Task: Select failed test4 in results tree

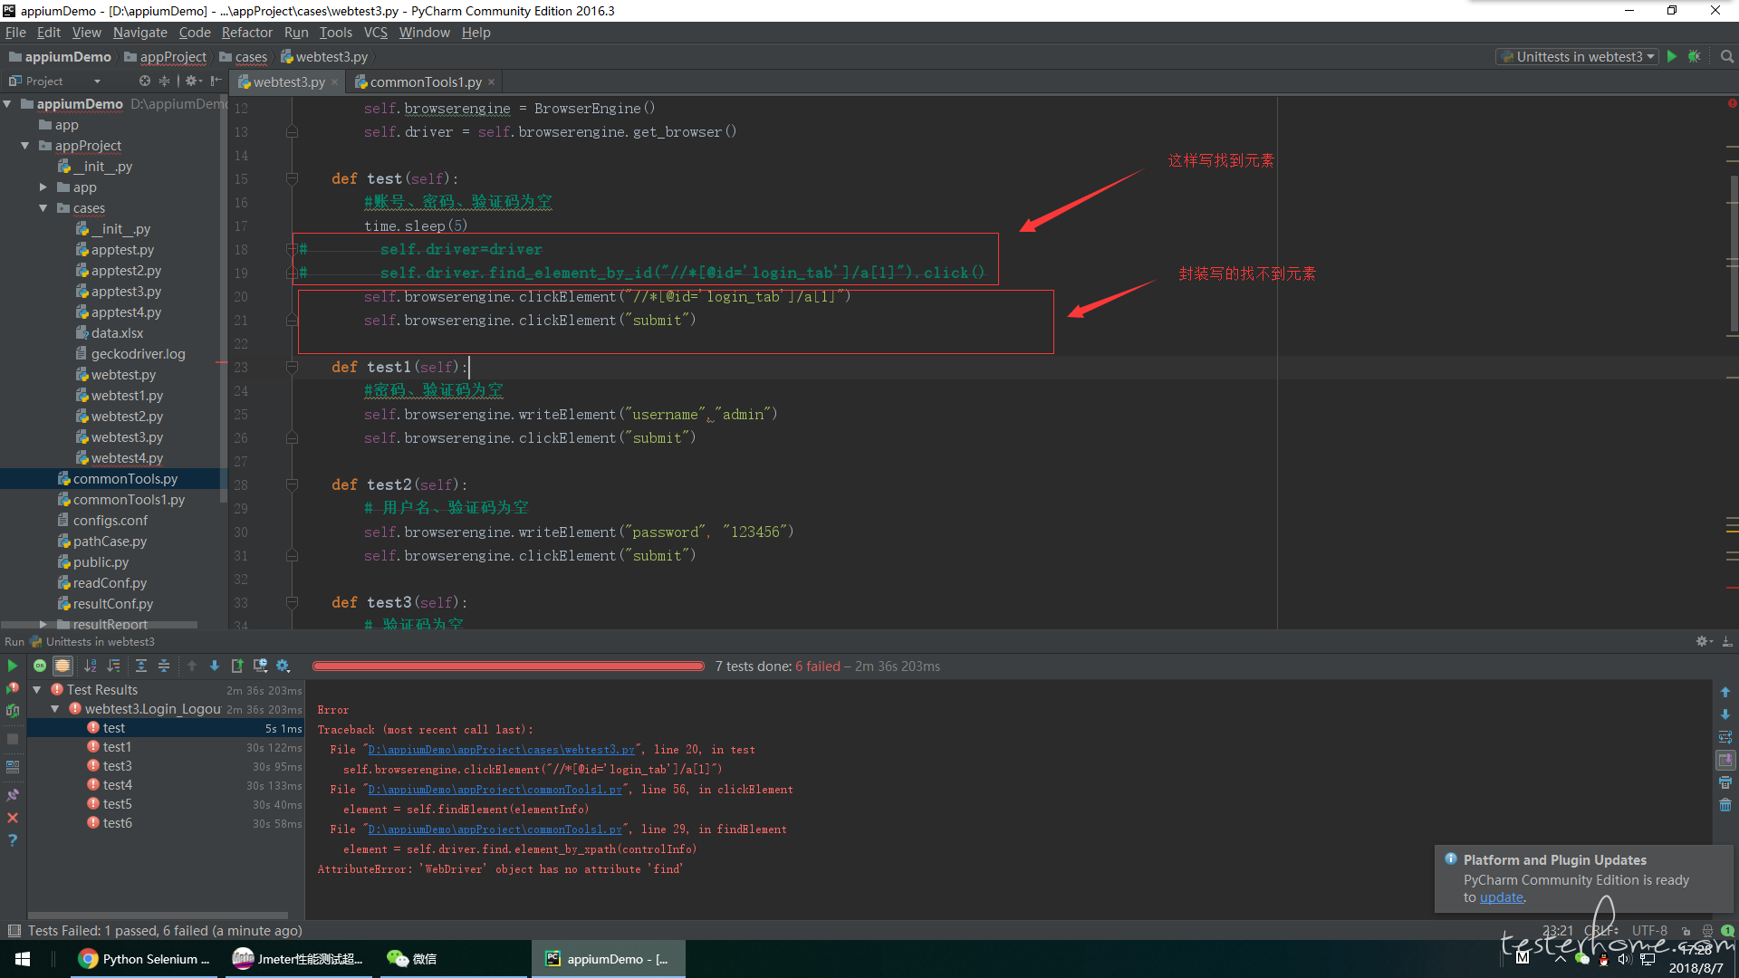Action: (118, 785)
